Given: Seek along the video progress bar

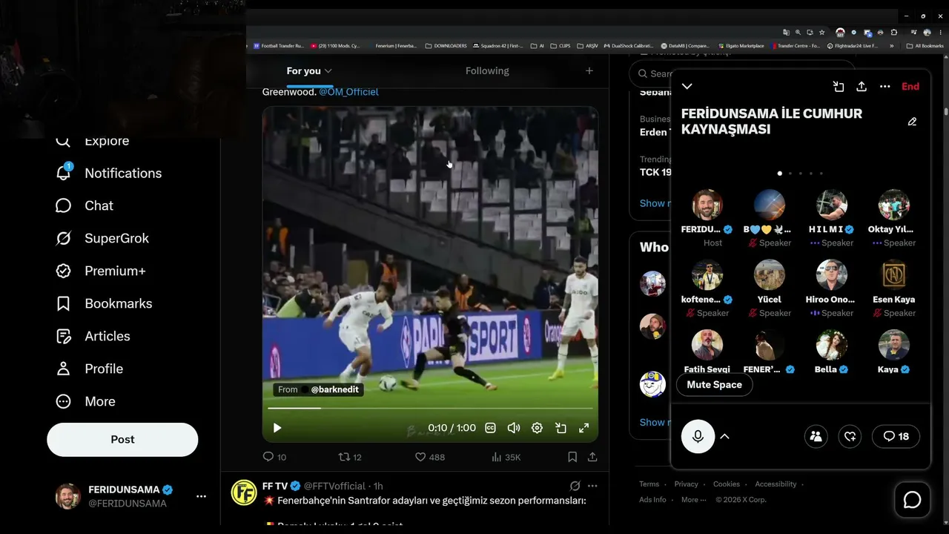Looking at the screenshot, I should pyautogui.click(x=430, y=408).
